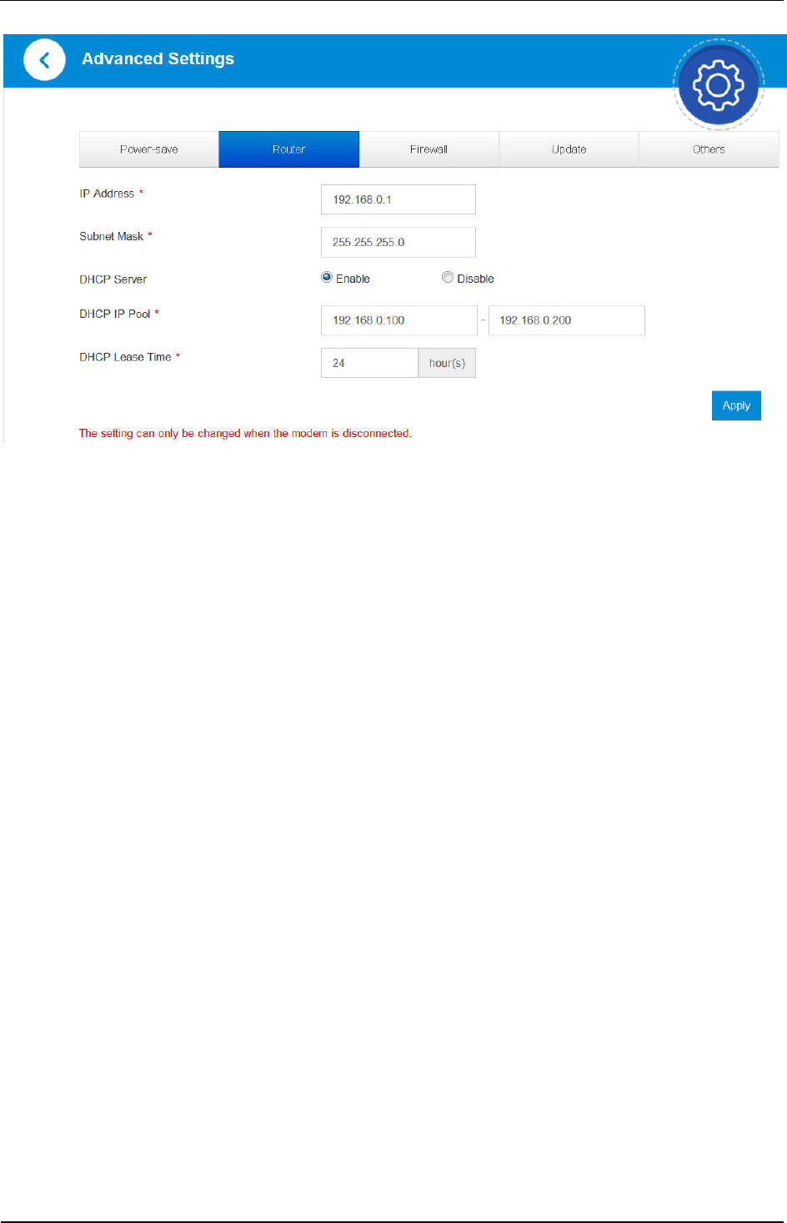The height and width of the screenshot is (1223, 787).
Task: Open the Firewall tab
Action: [x=429, y=149]
